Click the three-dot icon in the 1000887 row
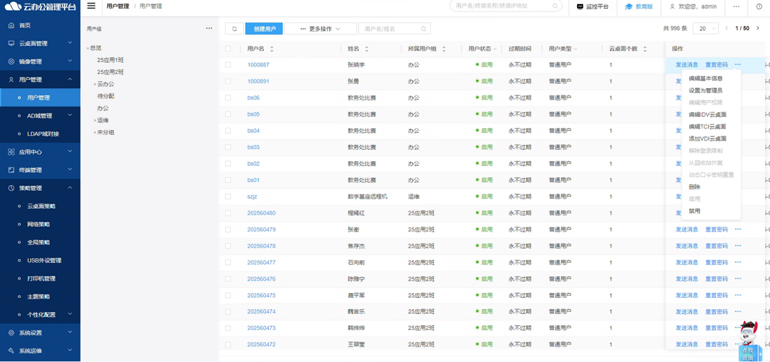770x362 pixels. [738, 65]
